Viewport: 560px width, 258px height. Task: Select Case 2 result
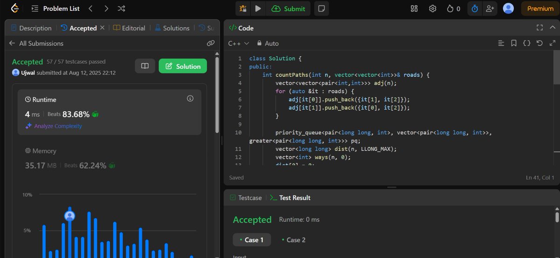293,240
